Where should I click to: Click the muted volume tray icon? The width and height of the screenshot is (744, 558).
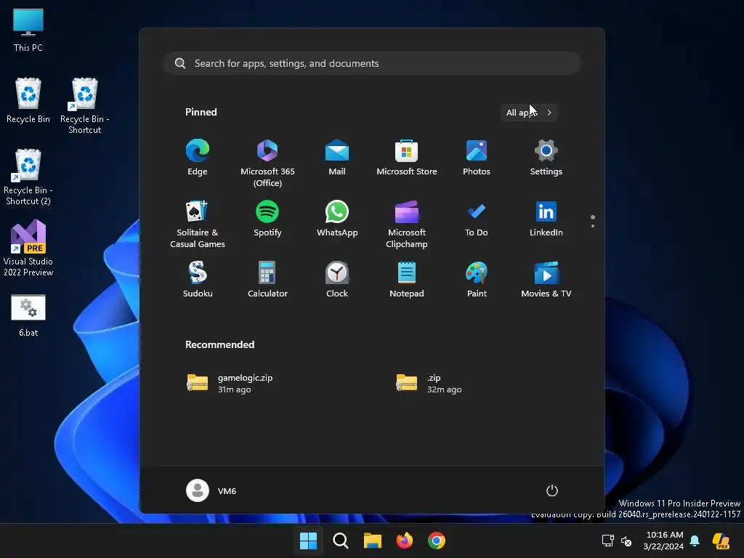point(626,541)
